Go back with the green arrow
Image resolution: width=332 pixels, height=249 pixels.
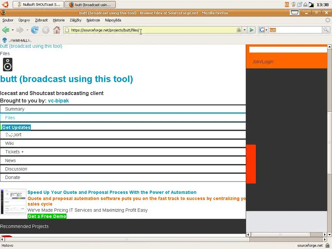[6, 30]
